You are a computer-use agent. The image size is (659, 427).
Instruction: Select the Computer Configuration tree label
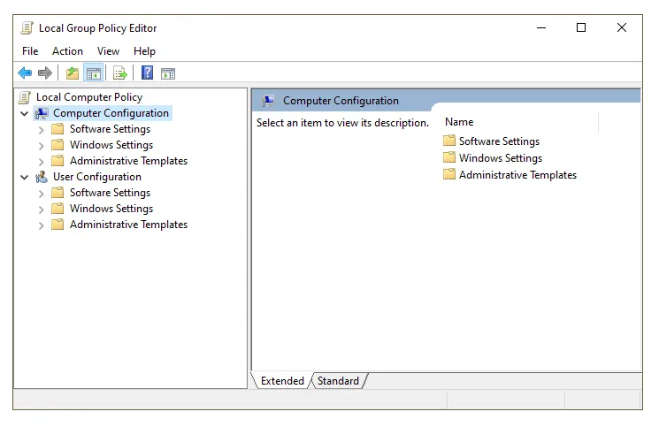pos(111,113)
